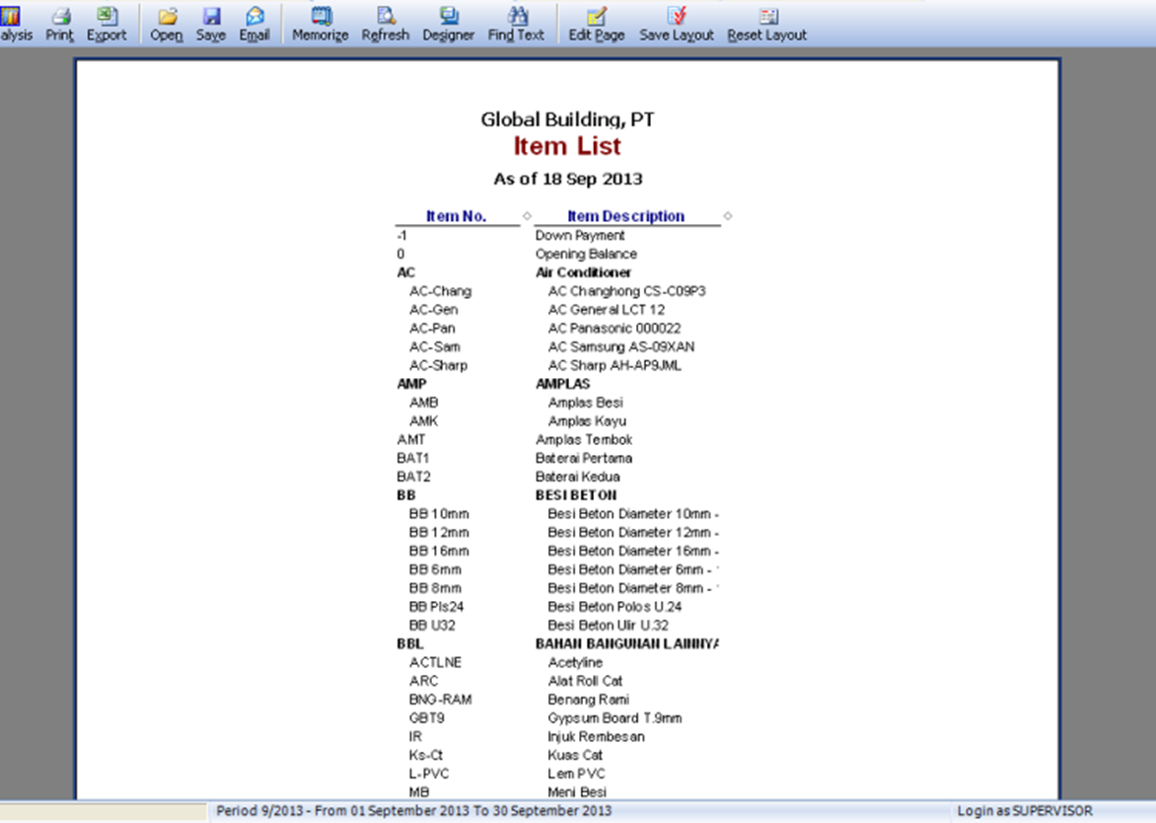The width and height of the screenshot is (1156, 823).
Task: Select item AC-Pan
Action: coord(432,329)
